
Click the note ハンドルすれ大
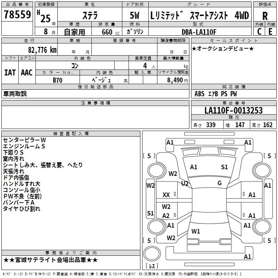coord(22,184)
